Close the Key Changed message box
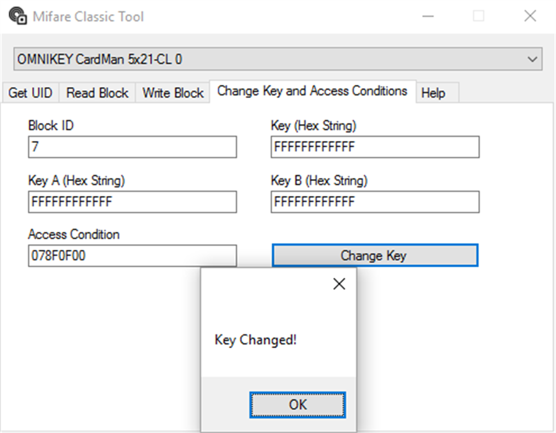The height and width of the screenshot is (433, 556). tap(339, 284)
